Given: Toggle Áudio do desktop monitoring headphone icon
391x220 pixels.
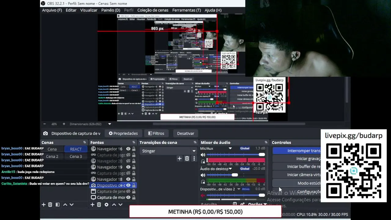Looking at the screenshot, I should pyautogui.click(x=203, y=182).
